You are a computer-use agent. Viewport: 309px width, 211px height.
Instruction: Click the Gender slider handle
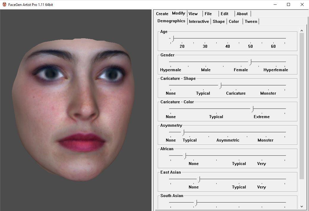pos(250,62)
